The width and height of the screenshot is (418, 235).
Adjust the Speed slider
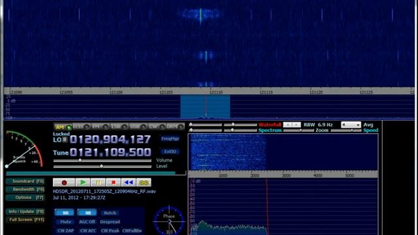pyautogui.click(x=346, y=131)
